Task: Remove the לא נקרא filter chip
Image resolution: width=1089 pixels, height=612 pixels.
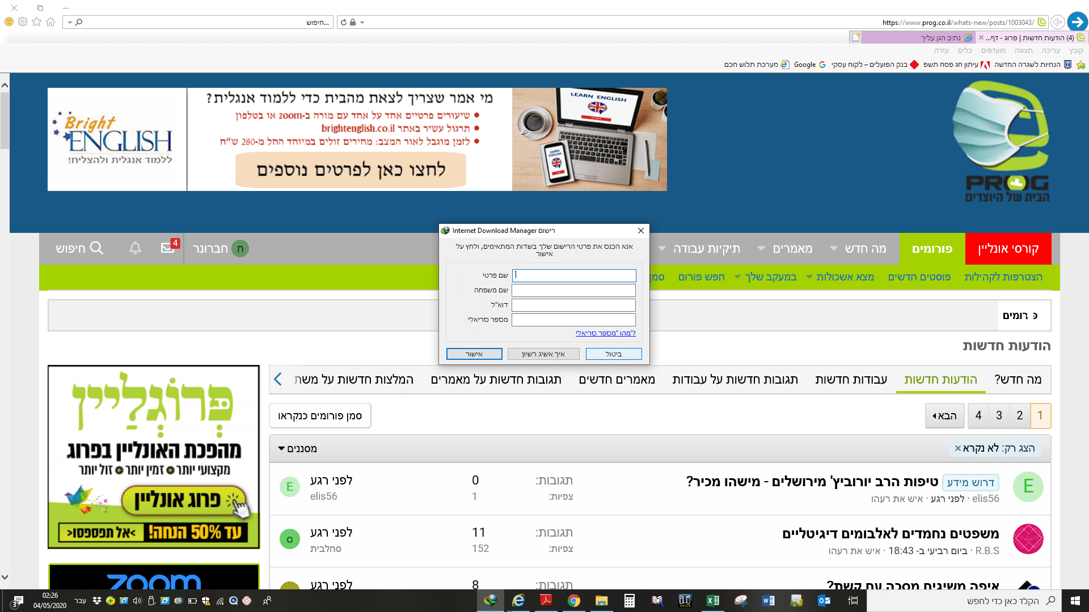Action: (x=958, y=448)
